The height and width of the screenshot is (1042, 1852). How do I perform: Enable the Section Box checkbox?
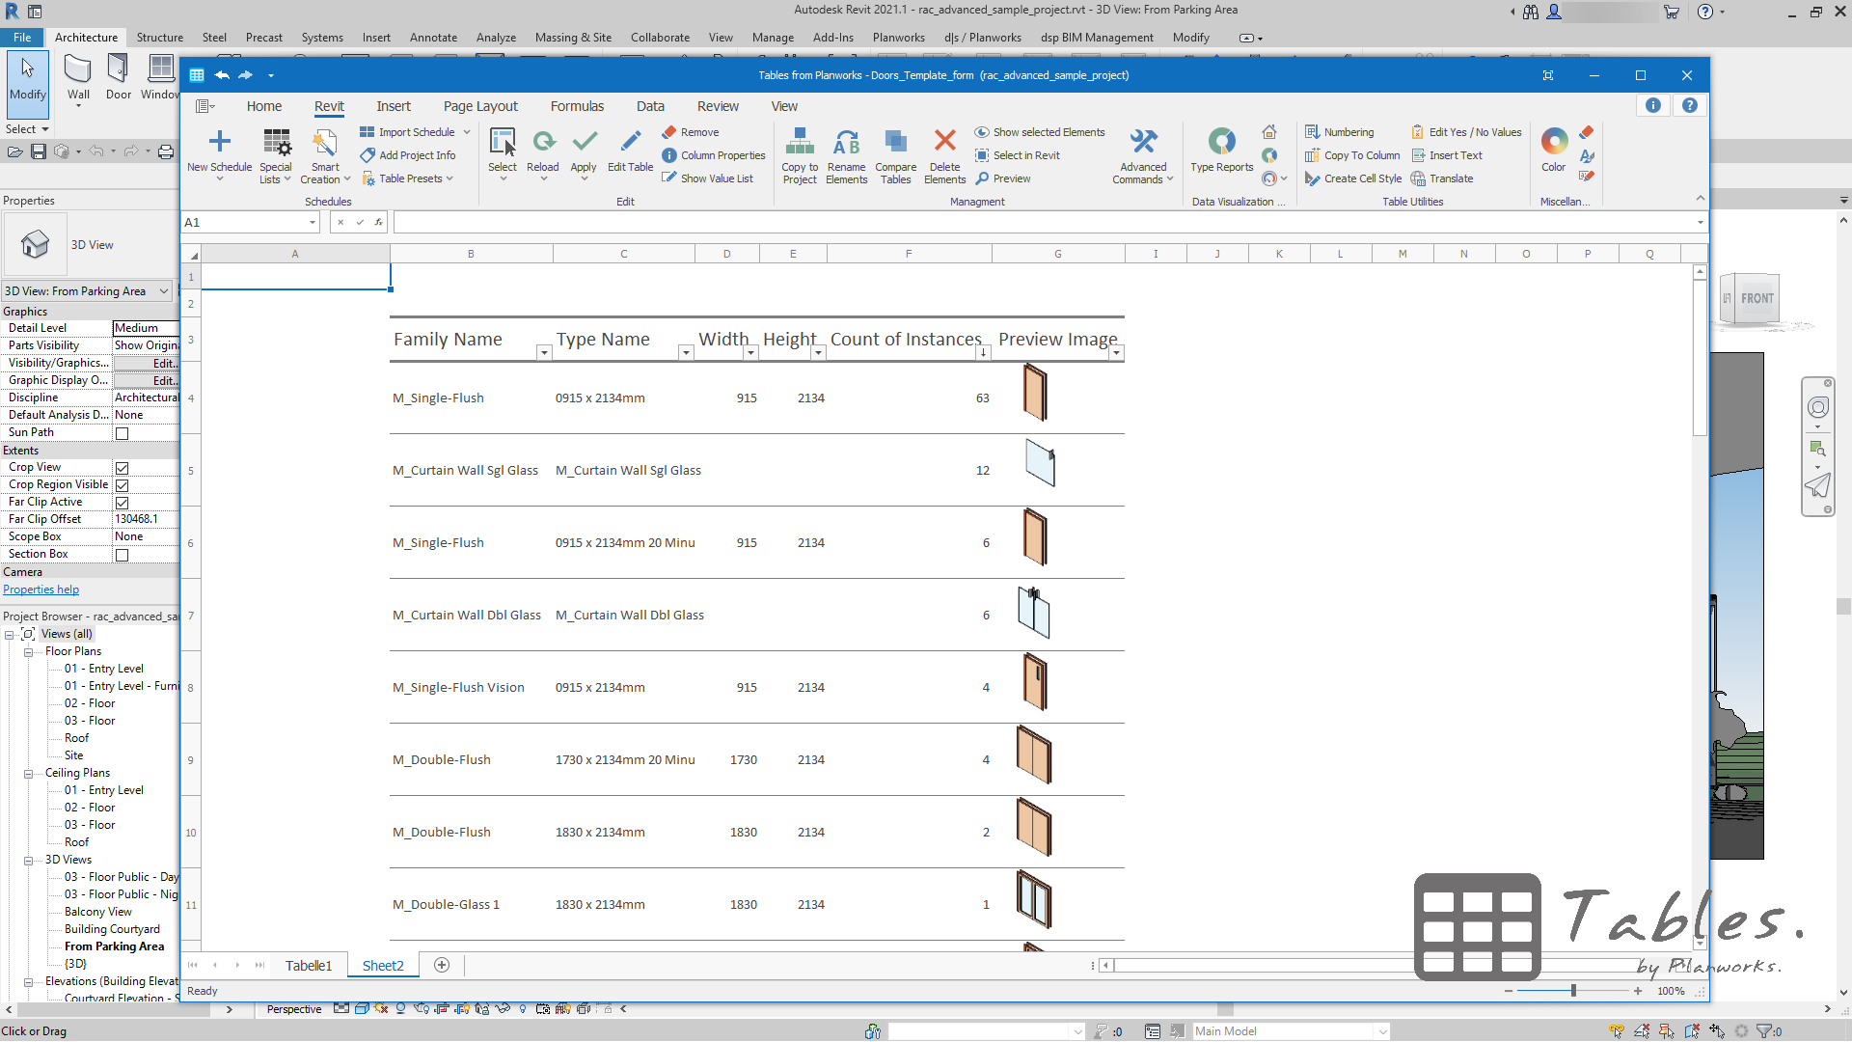pyautogui.click(x=123, y=554)
